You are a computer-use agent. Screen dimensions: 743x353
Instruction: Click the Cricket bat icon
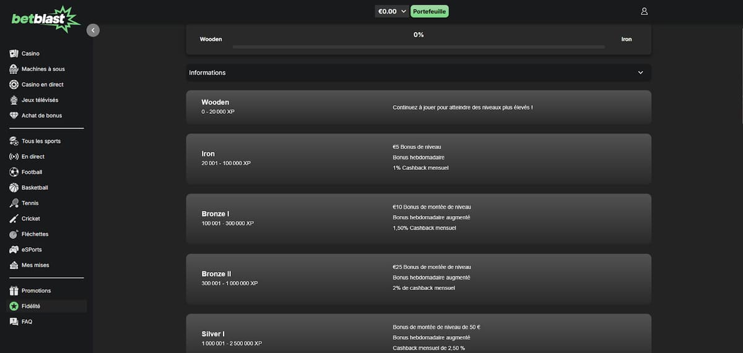point(14,219)
